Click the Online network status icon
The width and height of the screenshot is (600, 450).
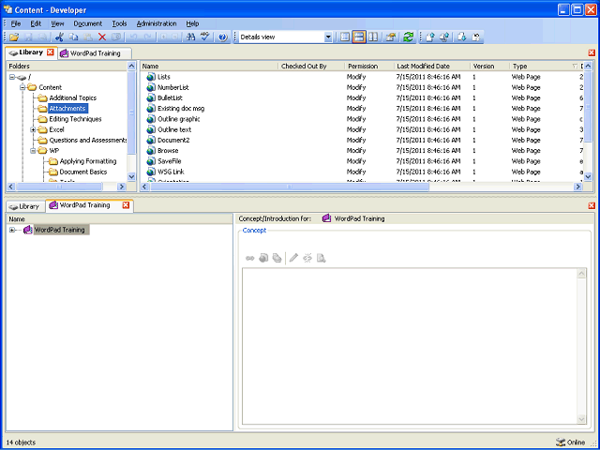[561, 442]
